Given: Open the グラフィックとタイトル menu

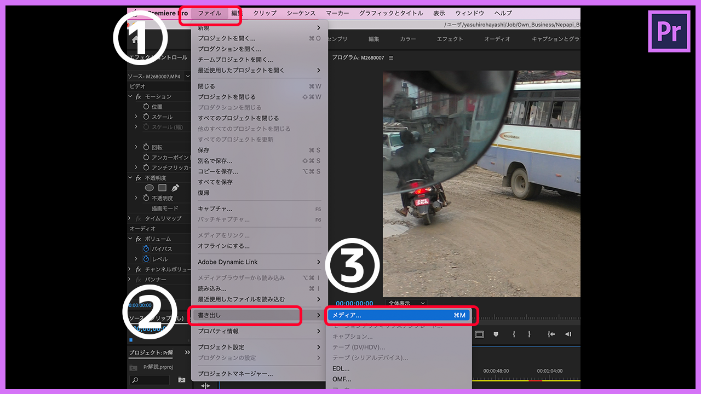Looking at the screenshot, I should click(391, 13).
